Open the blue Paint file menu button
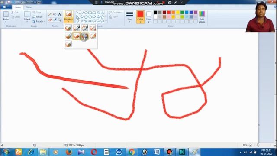Image resolution: width=277 pixels, height=156 pixels. (6, 7)
